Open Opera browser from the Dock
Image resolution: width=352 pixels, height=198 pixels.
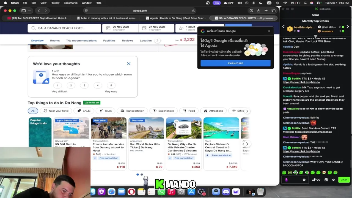(131, 192)
